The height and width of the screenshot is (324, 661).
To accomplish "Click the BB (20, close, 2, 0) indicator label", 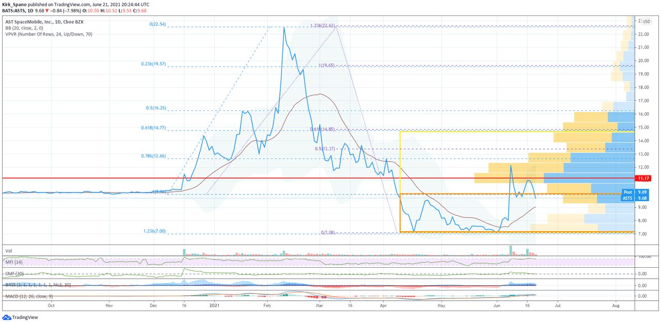I will 24,28.
